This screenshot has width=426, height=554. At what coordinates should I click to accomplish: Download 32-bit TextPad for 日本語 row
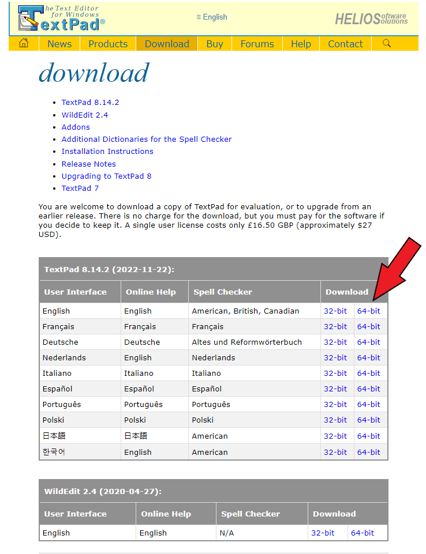pos(335,436)
